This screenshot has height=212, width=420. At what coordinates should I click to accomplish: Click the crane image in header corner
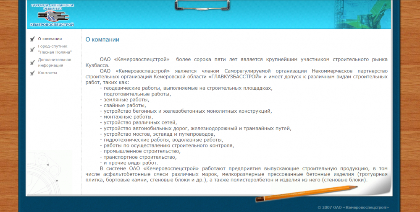pos(362,14)
